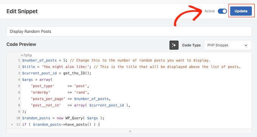Click the Active label text

210,11
